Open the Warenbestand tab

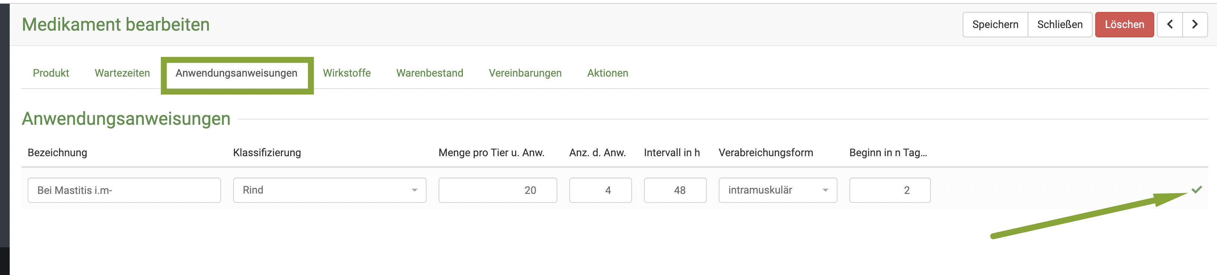[x=430, y=73]
